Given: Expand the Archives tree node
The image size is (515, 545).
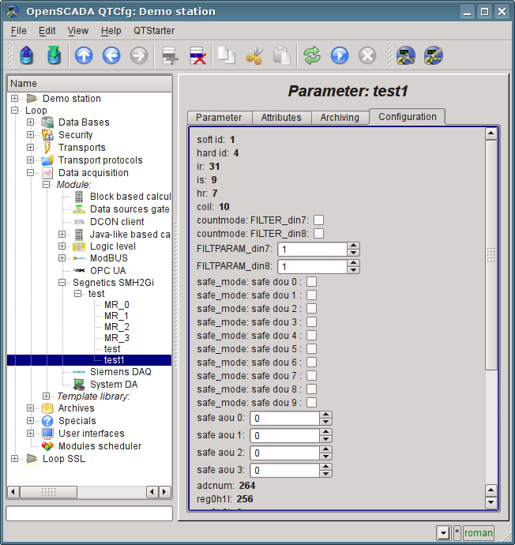Looking at the screenshot, I should point(31,408).
